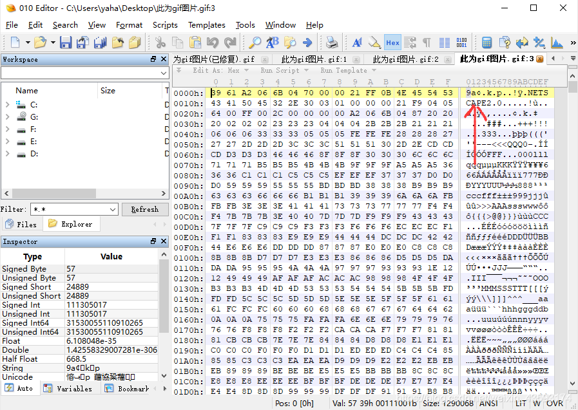This screenshot has height=410, width=578.
Task: Click the Paste clipboard icon
Action: point(195,42)
